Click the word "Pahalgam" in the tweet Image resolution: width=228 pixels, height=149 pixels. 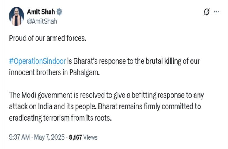[x=84, y=72]
